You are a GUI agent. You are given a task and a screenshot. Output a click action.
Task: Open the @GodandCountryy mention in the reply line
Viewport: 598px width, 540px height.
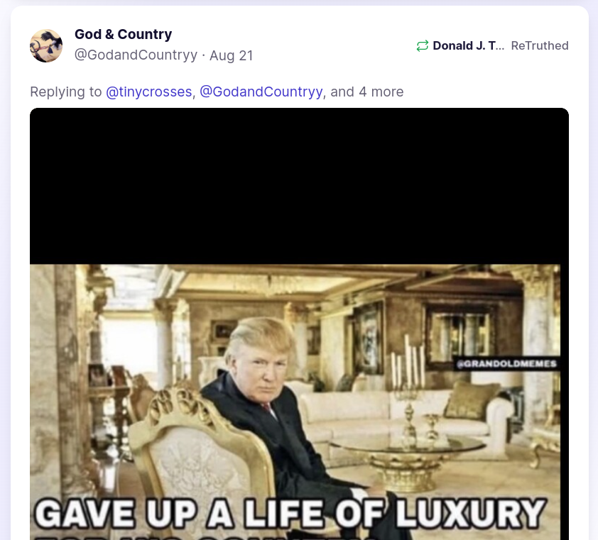pos(261,92)
